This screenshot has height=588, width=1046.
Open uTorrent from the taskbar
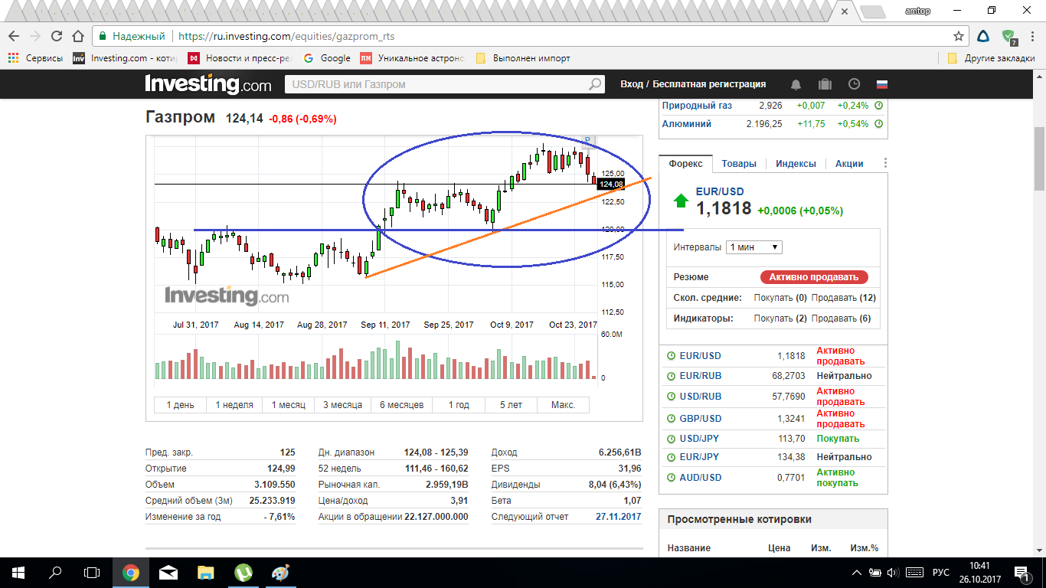pos(243,572)
